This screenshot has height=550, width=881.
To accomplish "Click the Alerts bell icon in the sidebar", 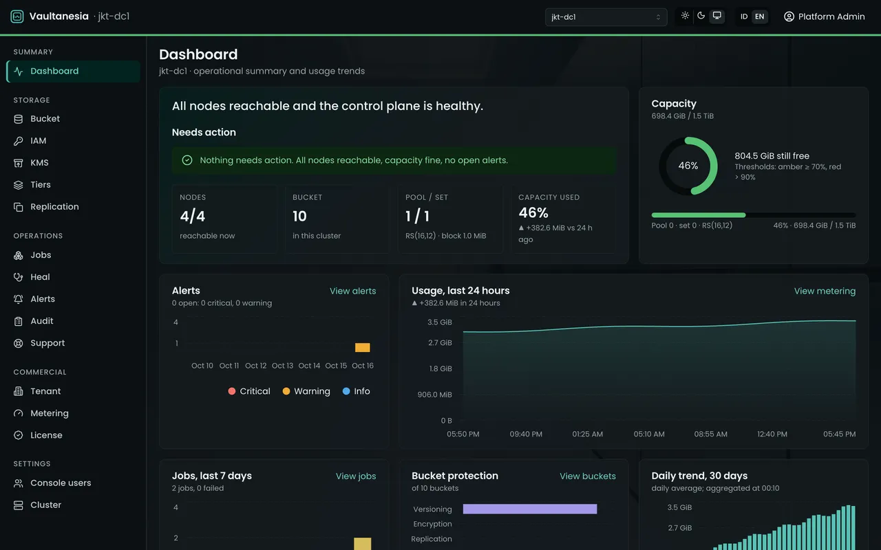I will pos(19,299).
